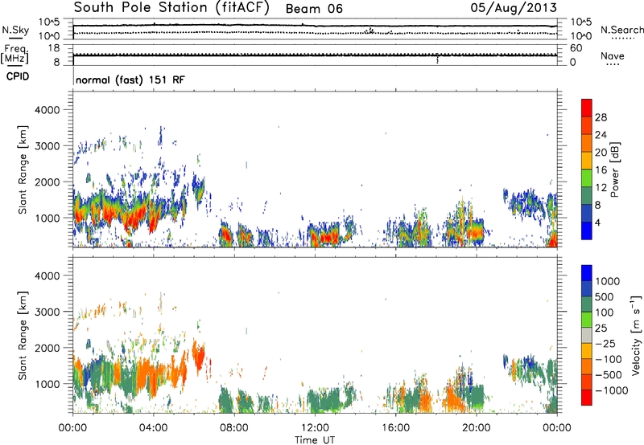
Task: Click the '3000' tick on velocity panel
Action: tap(47, 312)
